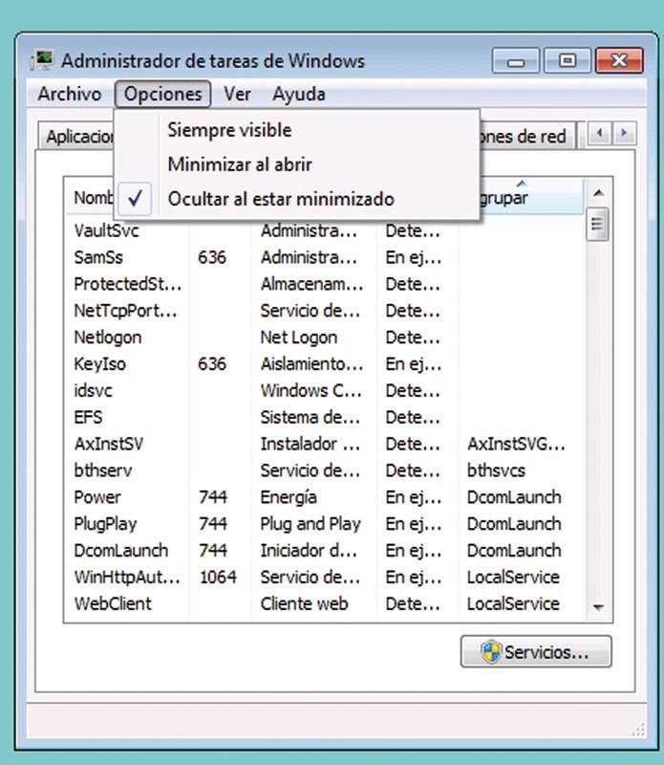Open the Ayuda menu
The image size is (664, 765).
(299, 94)
